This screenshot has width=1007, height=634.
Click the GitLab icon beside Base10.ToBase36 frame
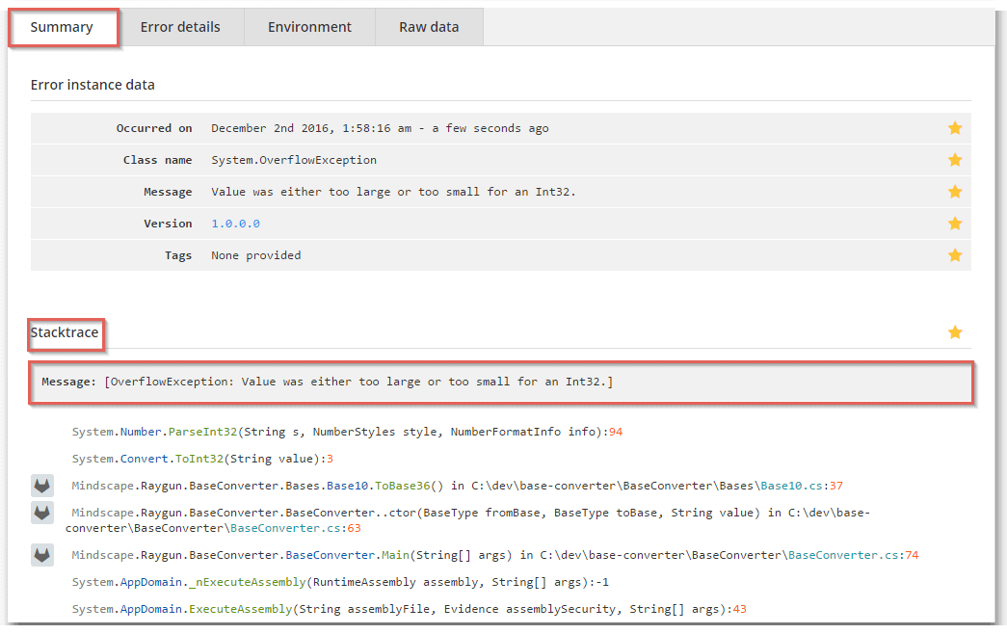[42, 486]
